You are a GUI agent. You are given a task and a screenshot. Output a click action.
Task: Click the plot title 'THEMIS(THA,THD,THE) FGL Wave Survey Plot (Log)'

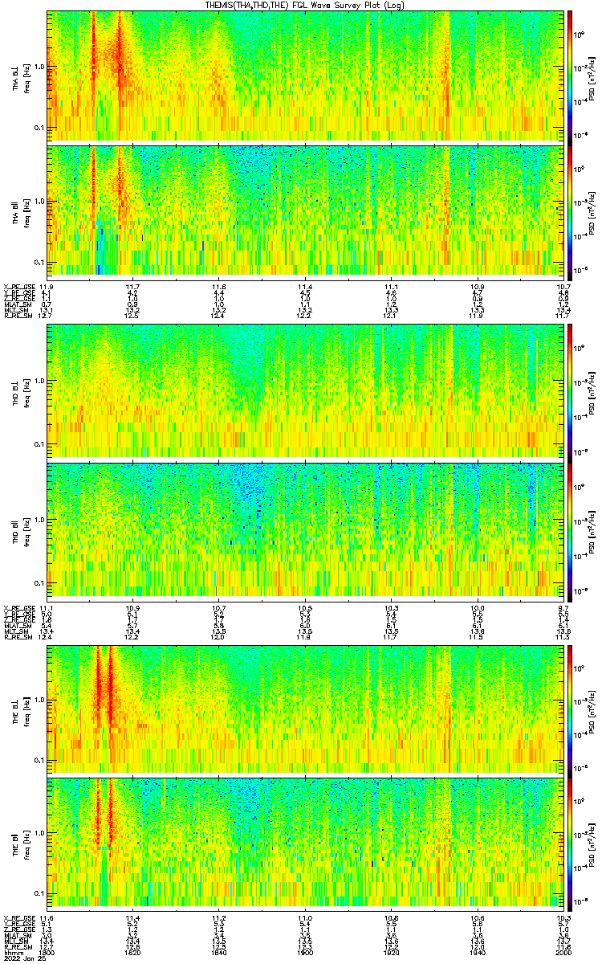click(x=305, y=5)
